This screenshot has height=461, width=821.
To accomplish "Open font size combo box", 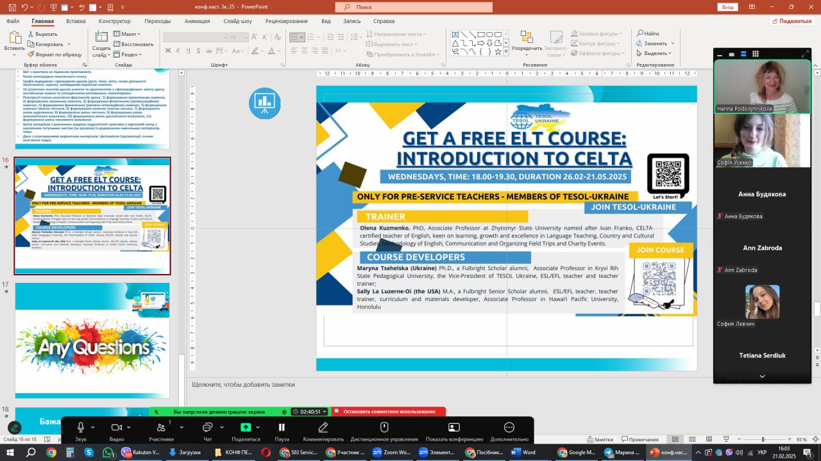I will 239,37.
